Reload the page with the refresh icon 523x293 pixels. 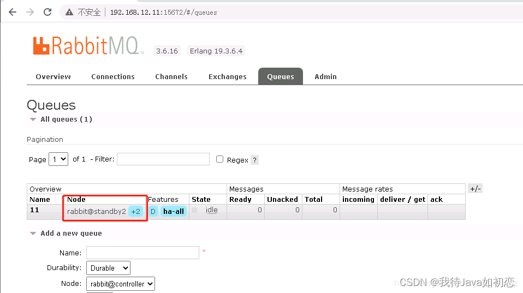coord(47,12)
